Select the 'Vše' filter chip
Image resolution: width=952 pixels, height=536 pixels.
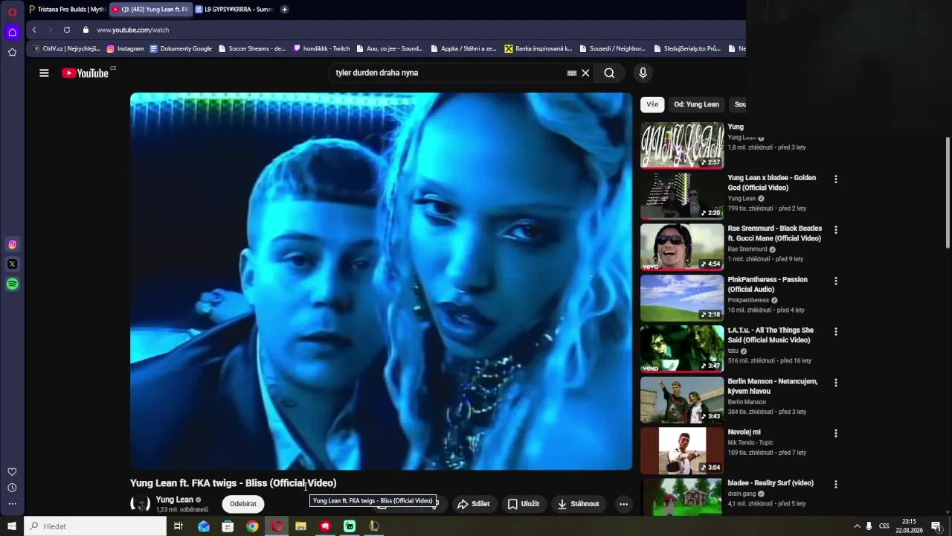(x=652, y=104)
